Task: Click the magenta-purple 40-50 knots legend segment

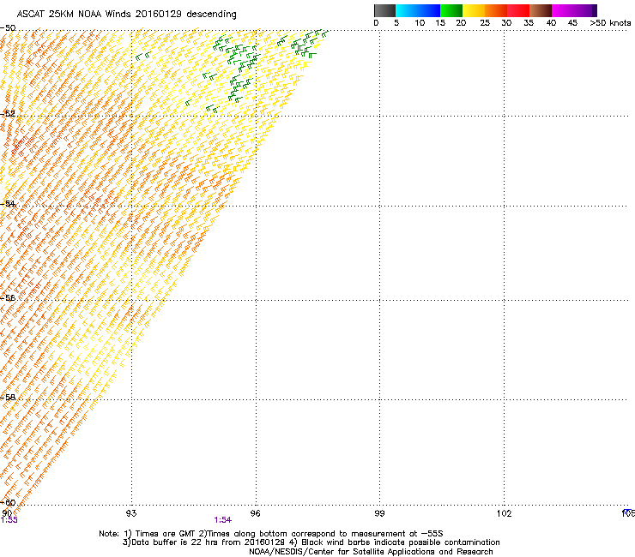Action: (574, 10)
